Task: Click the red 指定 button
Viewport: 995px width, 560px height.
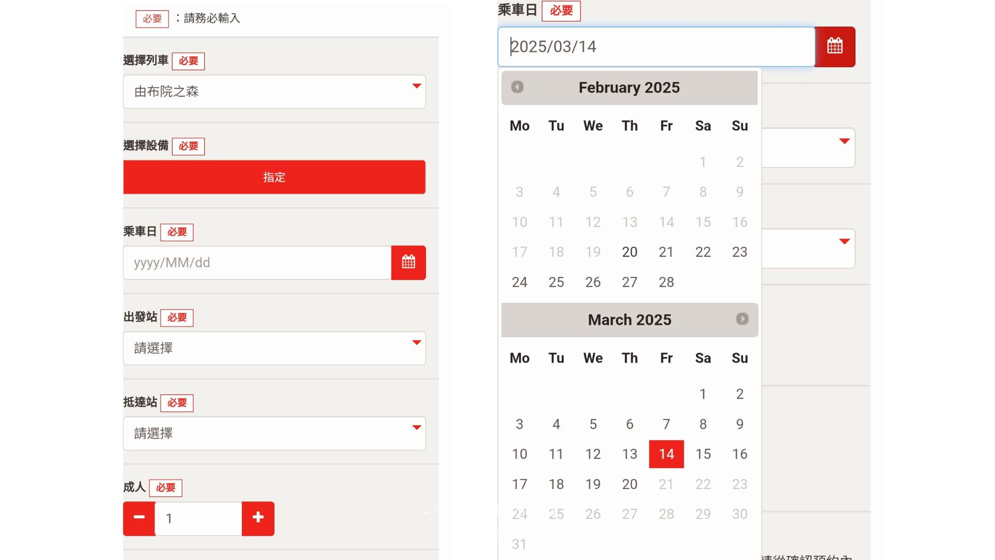Action: [274, 177]
